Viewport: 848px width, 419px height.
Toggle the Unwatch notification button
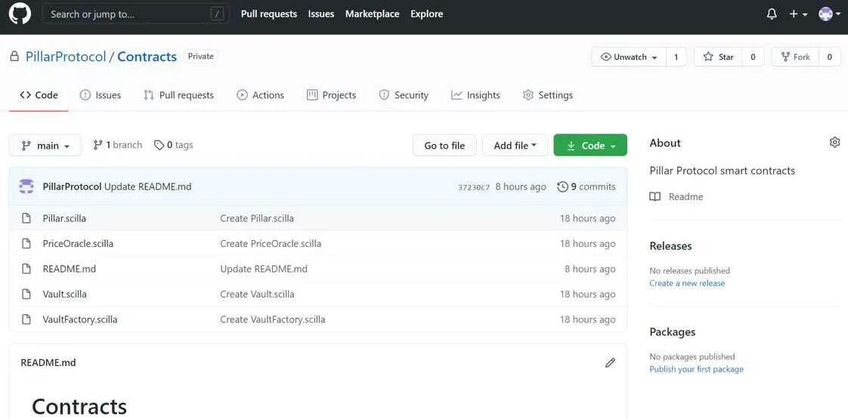click(x=629, y=57)
